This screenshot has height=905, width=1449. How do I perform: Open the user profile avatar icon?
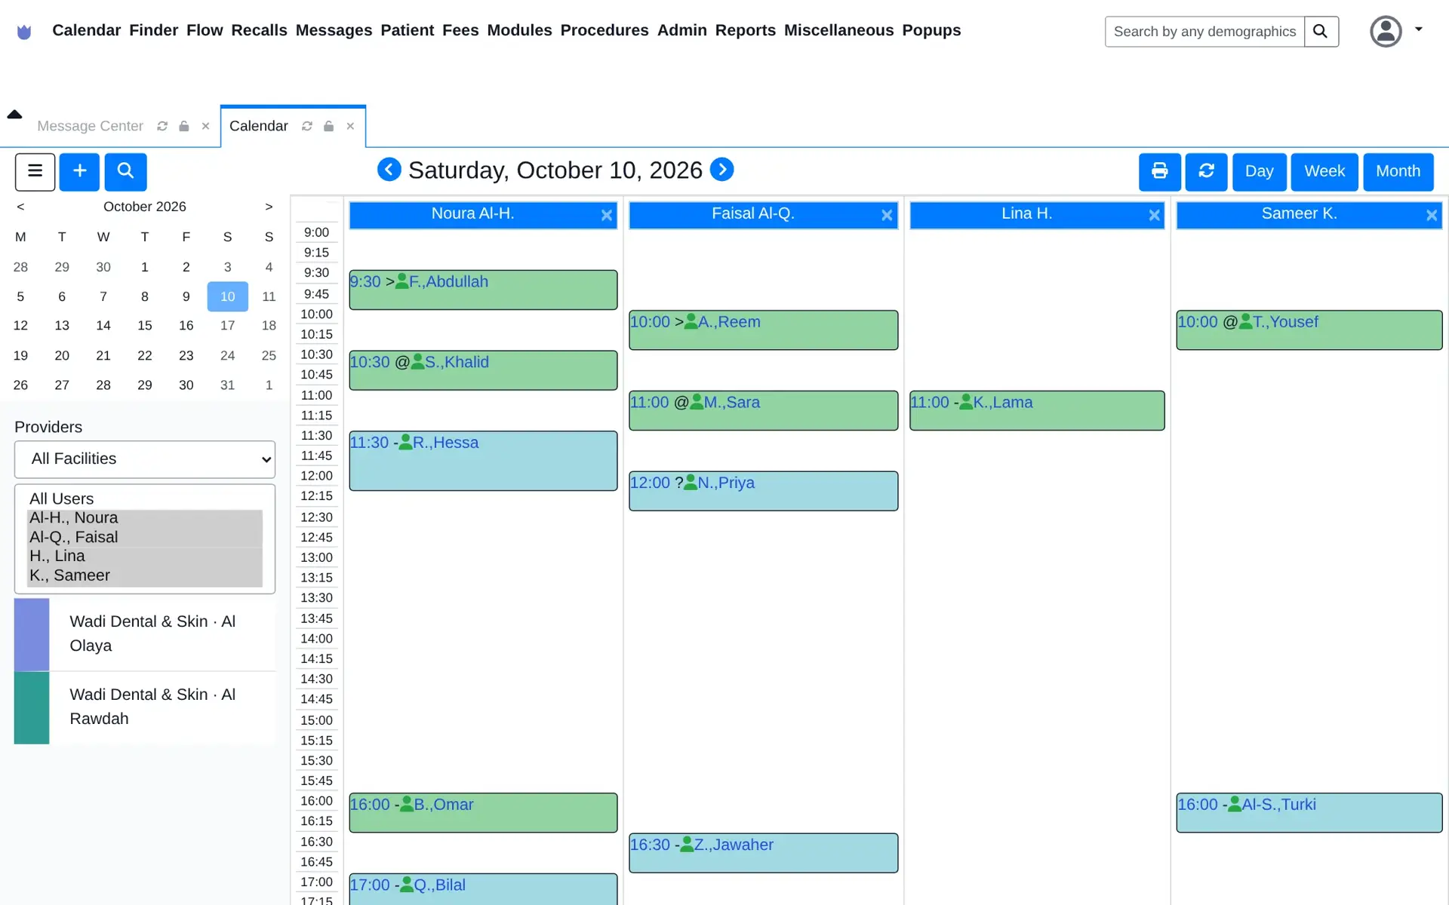1386,32
